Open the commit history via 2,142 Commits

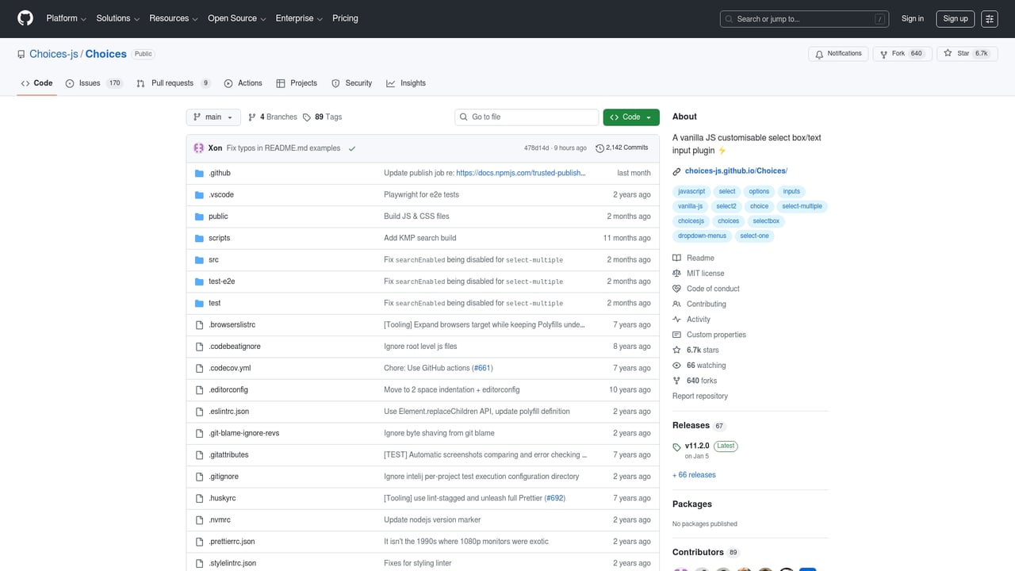coord(622,148)
